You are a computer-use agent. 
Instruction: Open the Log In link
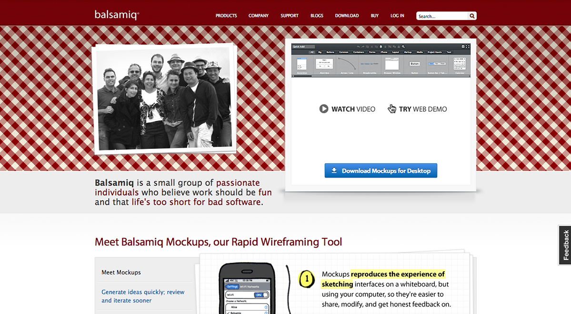pos(397,16)
